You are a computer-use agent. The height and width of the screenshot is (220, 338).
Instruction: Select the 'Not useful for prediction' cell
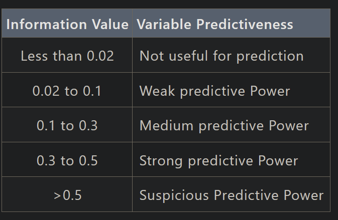coord(232,55)
